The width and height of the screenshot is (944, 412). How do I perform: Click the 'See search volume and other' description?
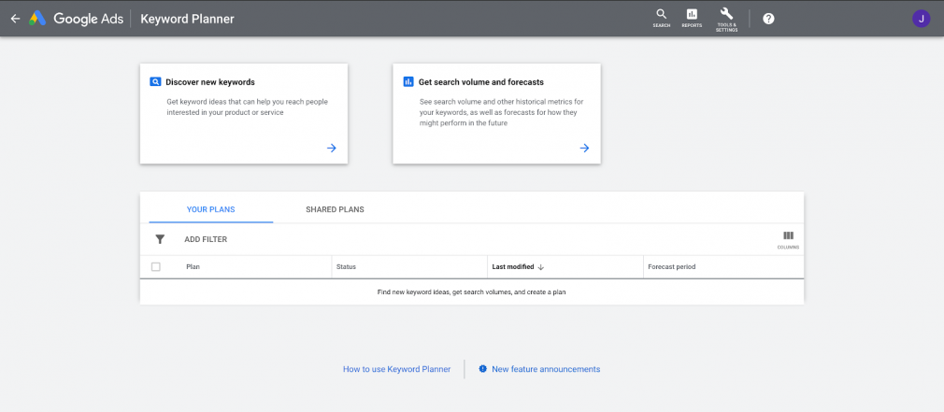pyautogui.click(x=502, y=112)
